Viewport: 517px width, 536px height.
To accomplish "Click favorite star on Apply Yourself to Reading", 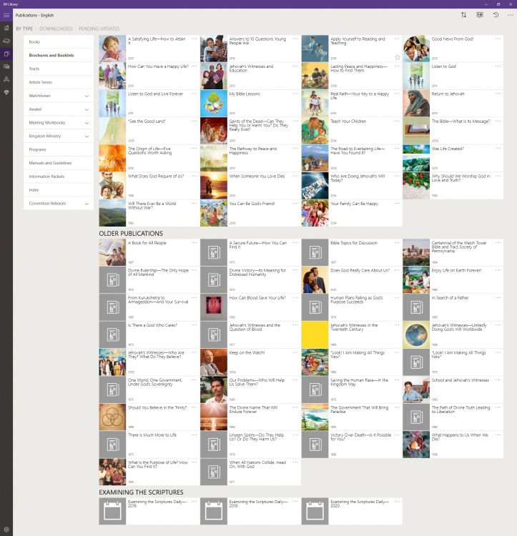I will coord(397,57).
